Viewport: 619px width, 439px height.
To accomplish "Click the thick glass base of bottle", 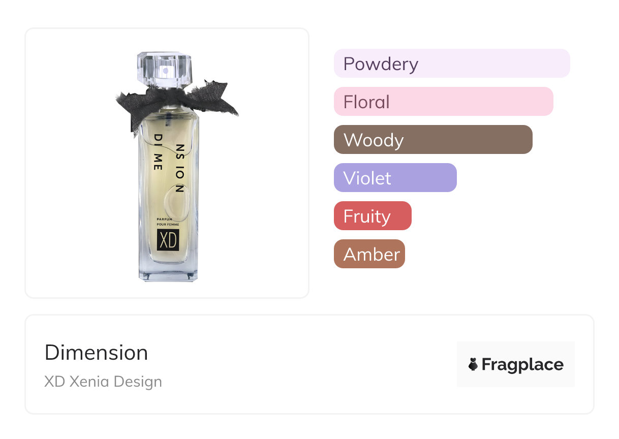I will tap(168, 272).
